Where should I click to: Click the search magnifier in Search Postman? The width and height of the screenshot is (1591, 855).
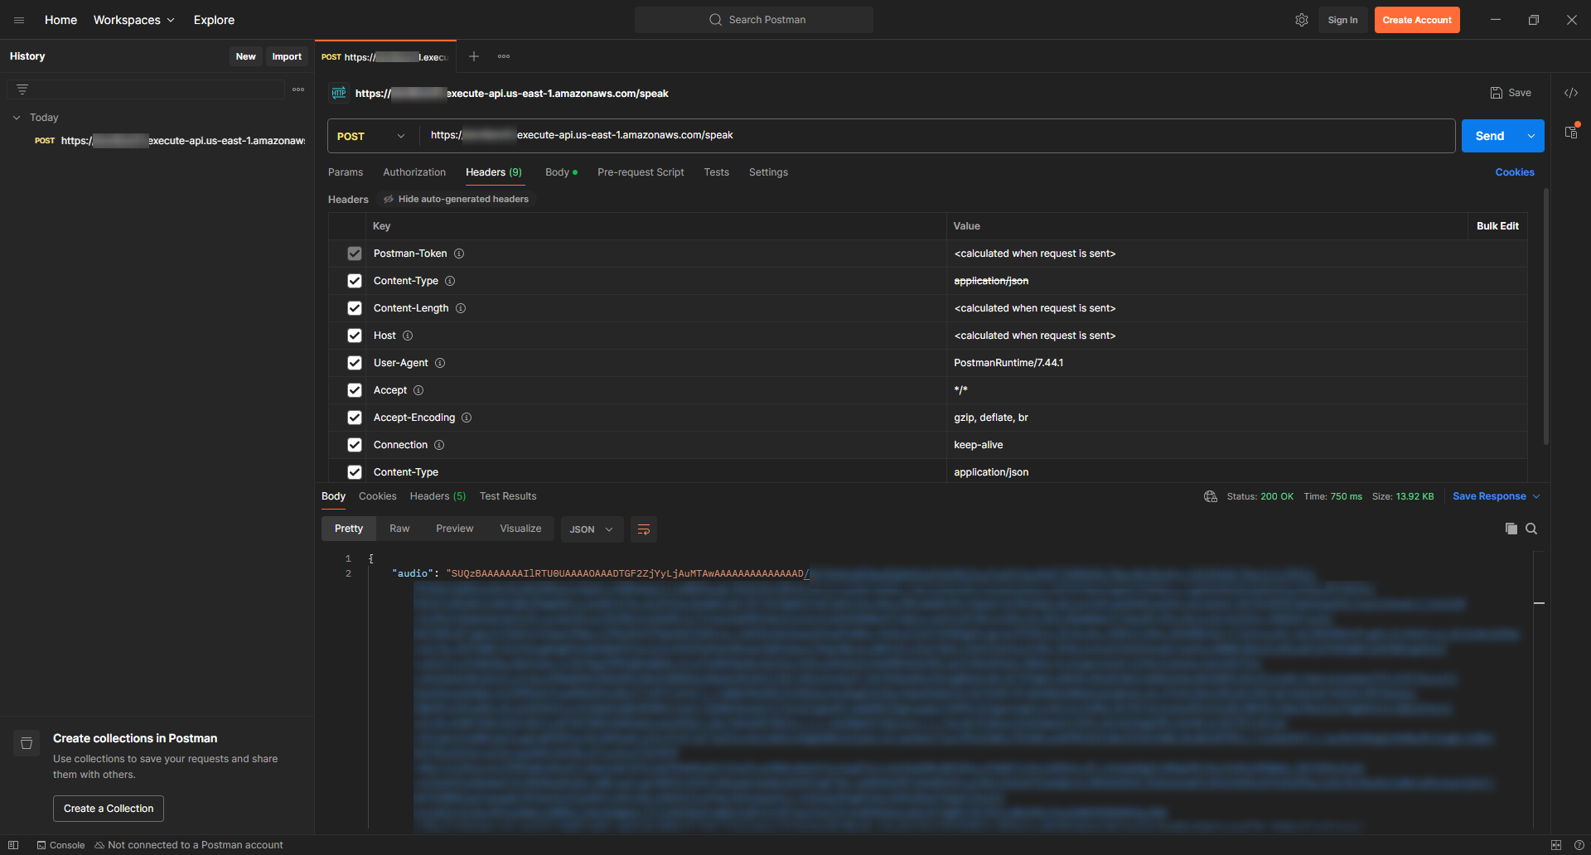(716, 20)
